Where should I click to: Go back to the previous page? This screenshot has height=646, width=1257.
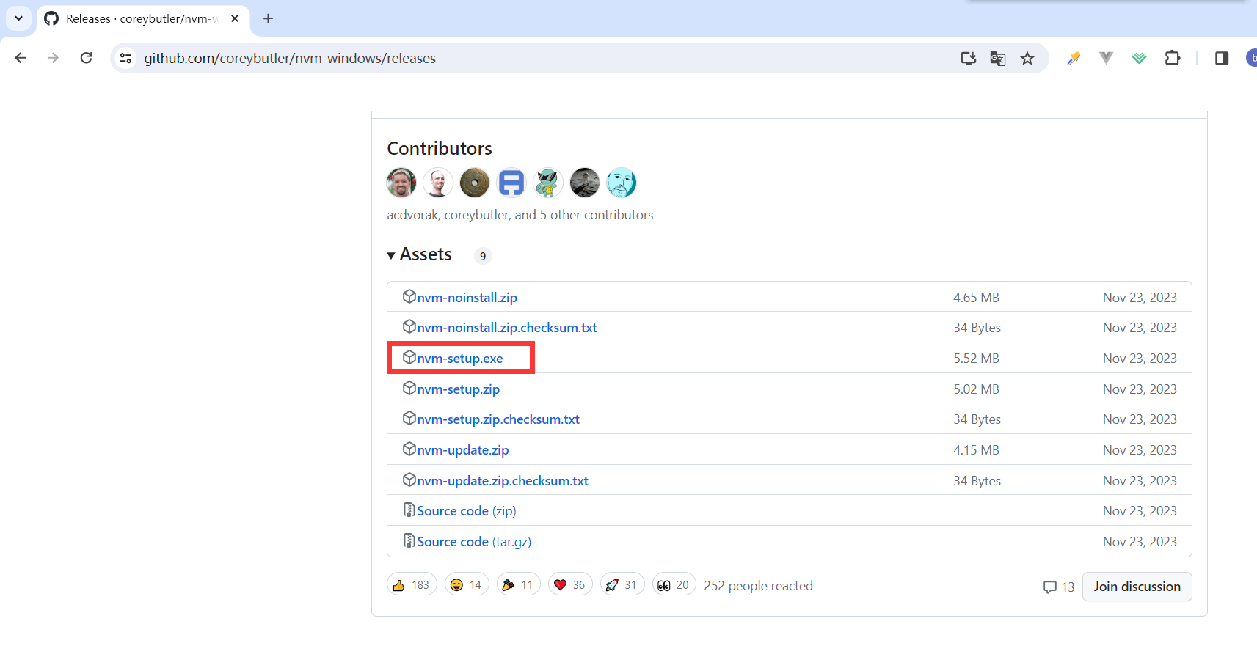21,58
